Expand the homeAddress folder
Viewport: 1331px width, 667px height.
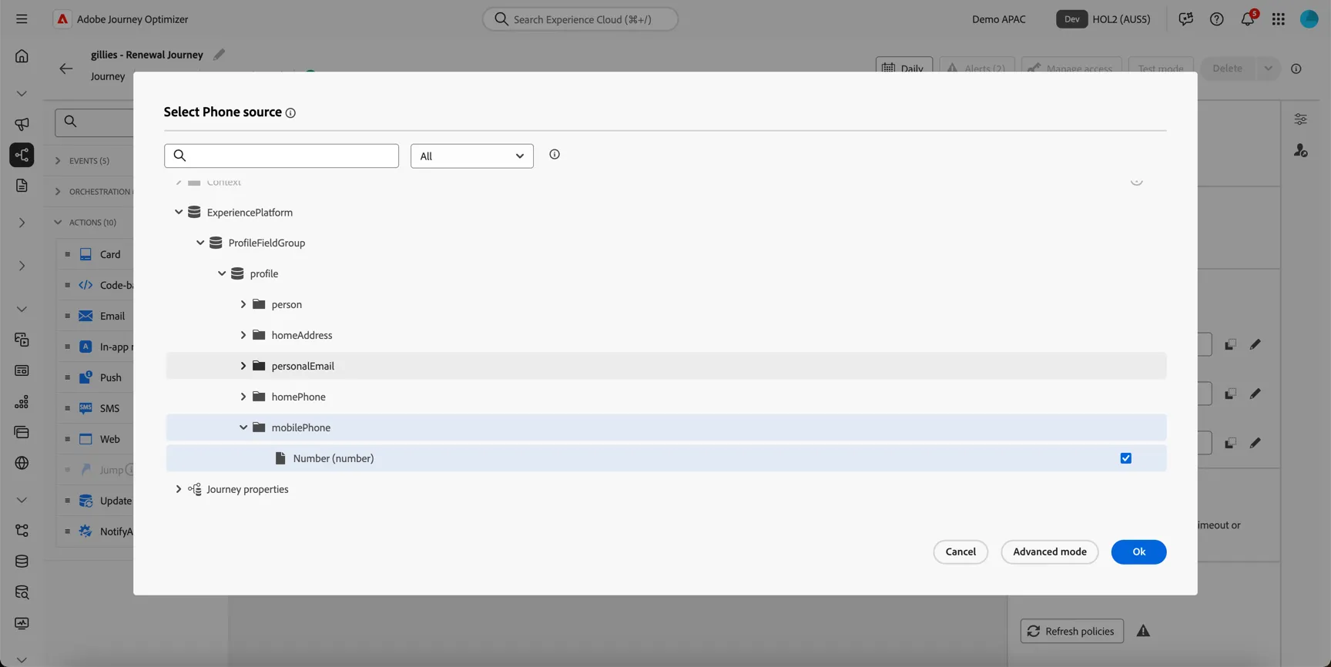tap(243, 335)
